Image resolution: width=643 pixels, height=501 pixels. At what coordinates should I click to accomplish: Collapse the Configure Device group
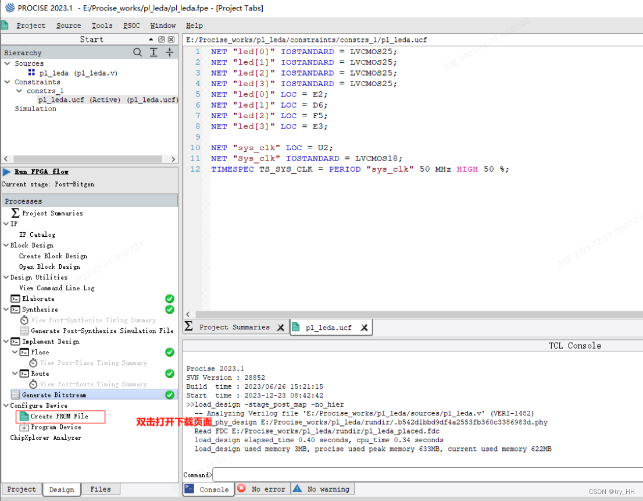point(6,406)
